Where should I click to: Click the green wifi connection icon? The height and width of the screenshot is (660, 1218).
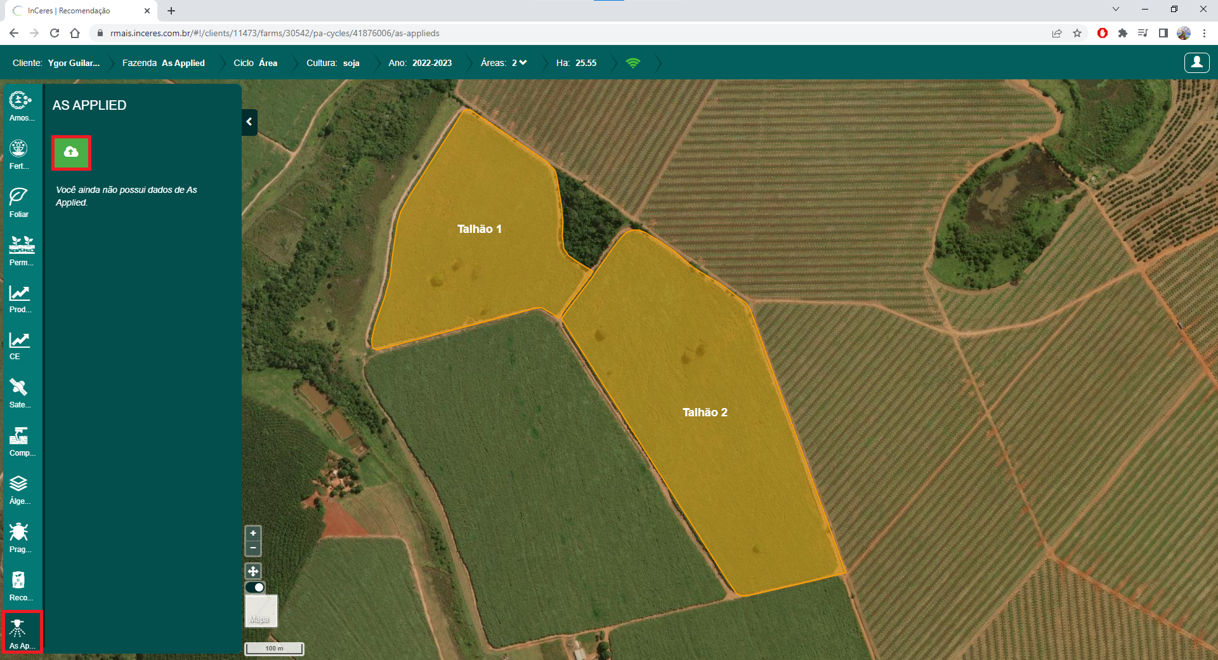click(x=632, y=63)
